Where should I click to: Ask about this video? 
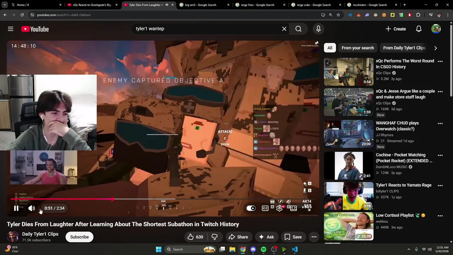(x=266, y=237)
